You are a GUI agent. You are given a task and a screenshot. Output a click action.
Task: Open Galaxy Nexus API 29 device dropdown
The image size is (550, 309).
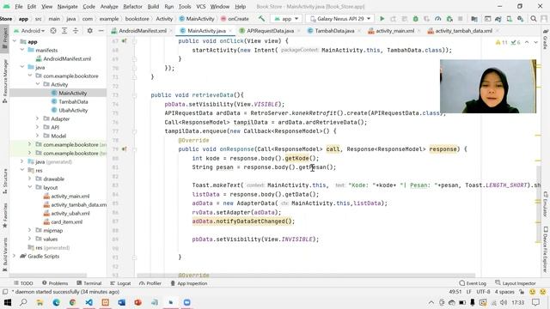[340, 19]
